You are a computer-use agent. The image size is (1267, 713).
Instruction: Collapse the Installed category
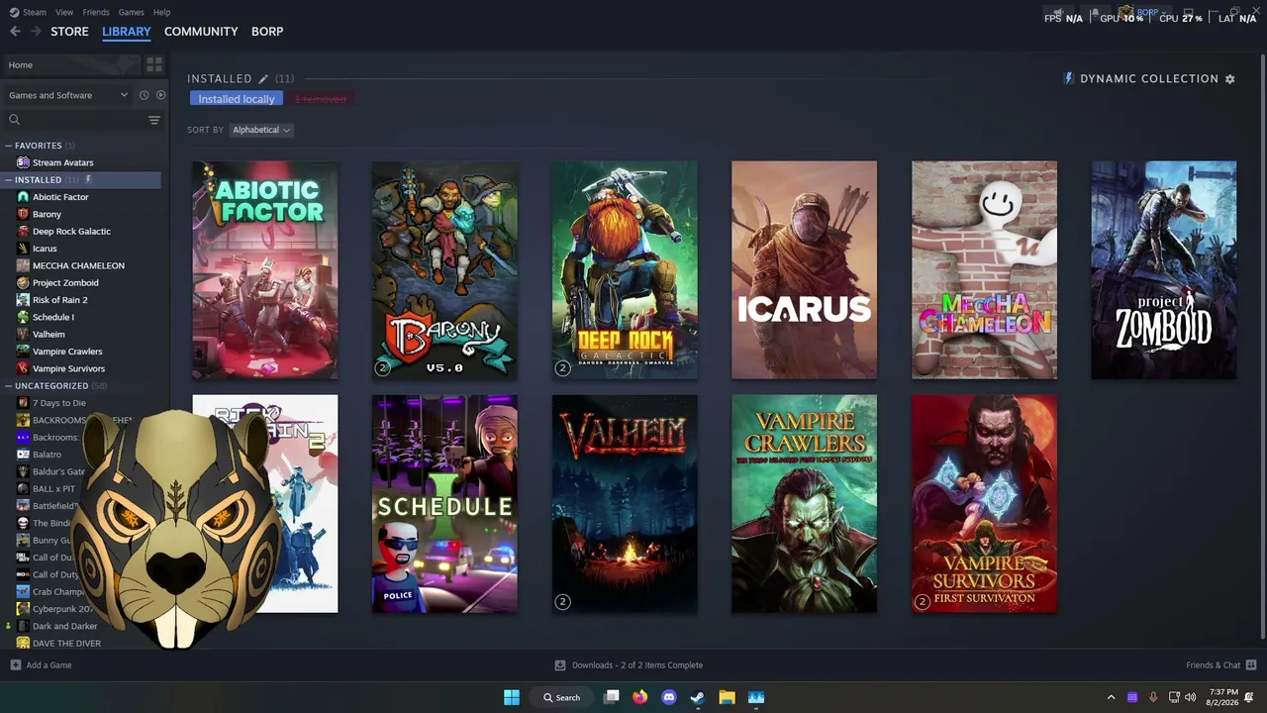tap(9, 180)
